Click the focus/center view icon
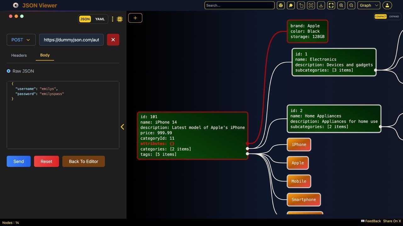This screenshot has width=403, height=226. [x=311, y=5]
